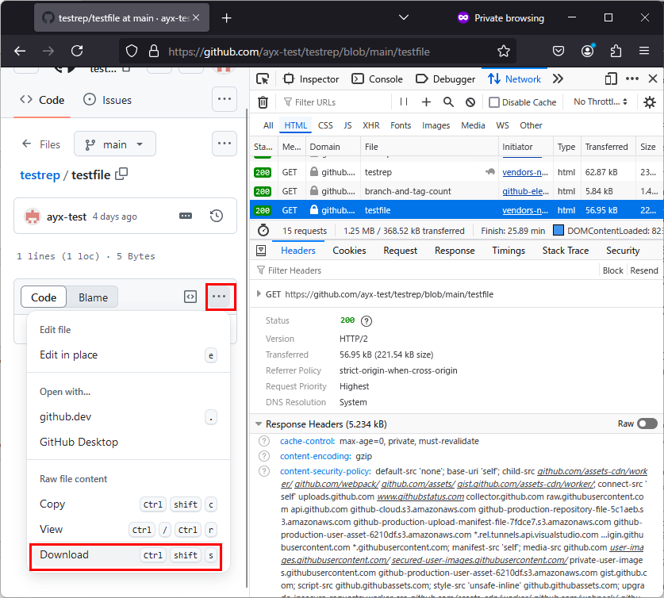The height and width of the screenshot is (598, 664).
Task: Open the Timings details tab
Action: (509, 251)
